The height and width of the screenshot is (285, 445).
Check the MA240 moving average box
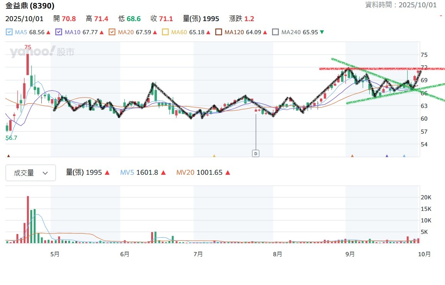click(x=275, y=32)
